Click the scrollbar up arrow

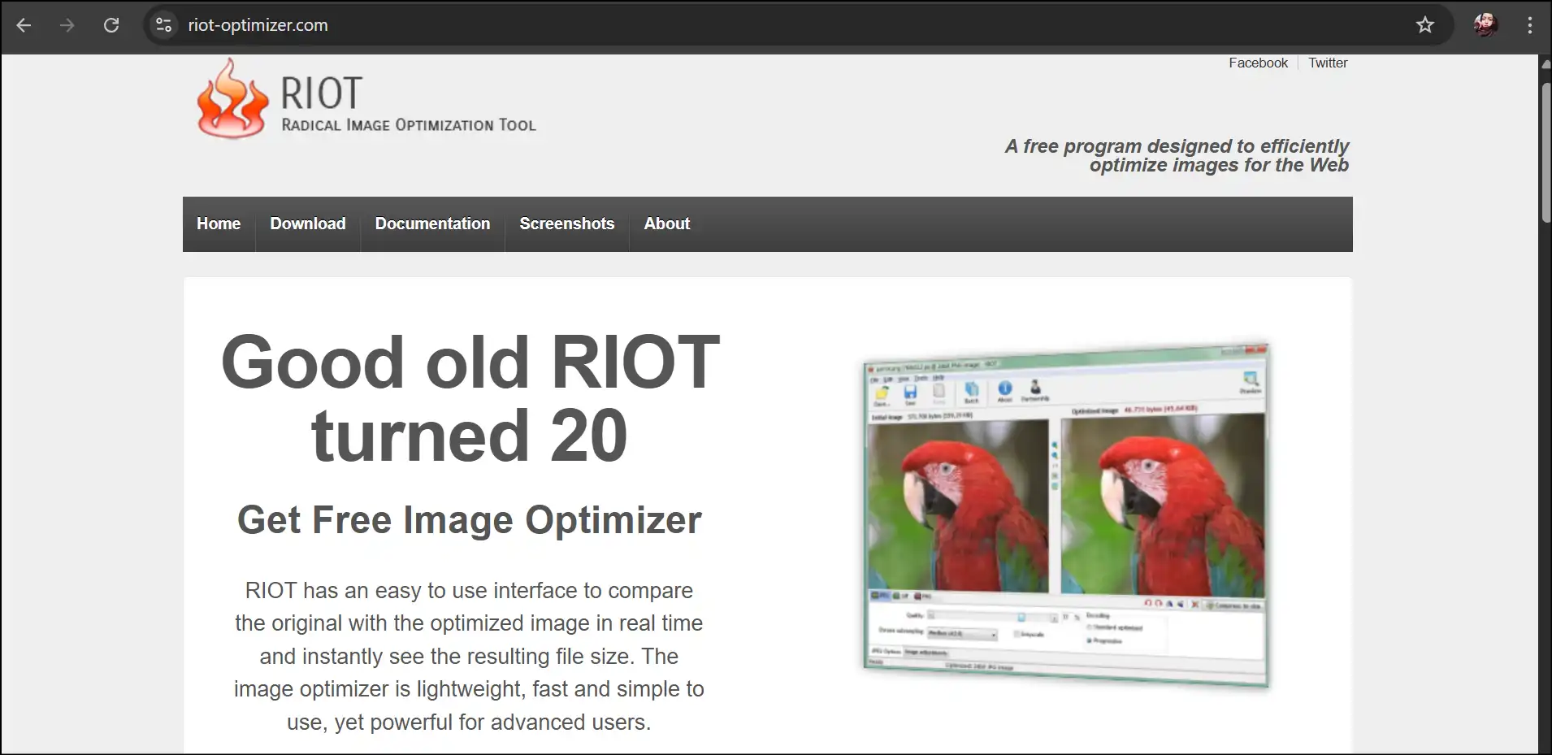tap(1545, 63)
